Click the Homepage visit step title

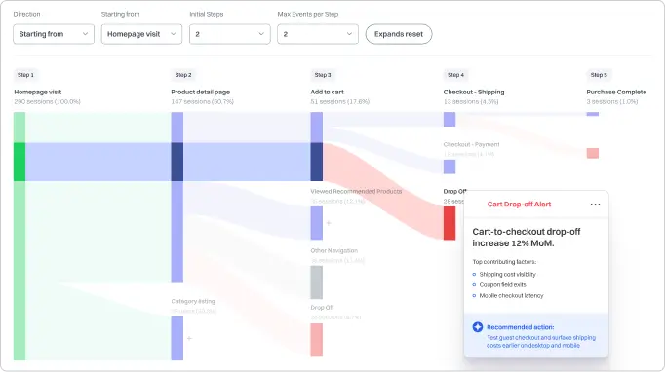[38, 92]
